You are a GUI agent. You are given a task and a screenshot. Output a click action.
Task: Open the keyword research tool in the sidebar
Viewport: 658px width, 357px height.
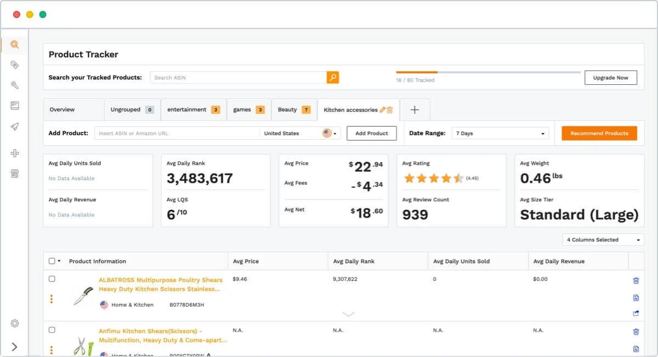(15, 85)
